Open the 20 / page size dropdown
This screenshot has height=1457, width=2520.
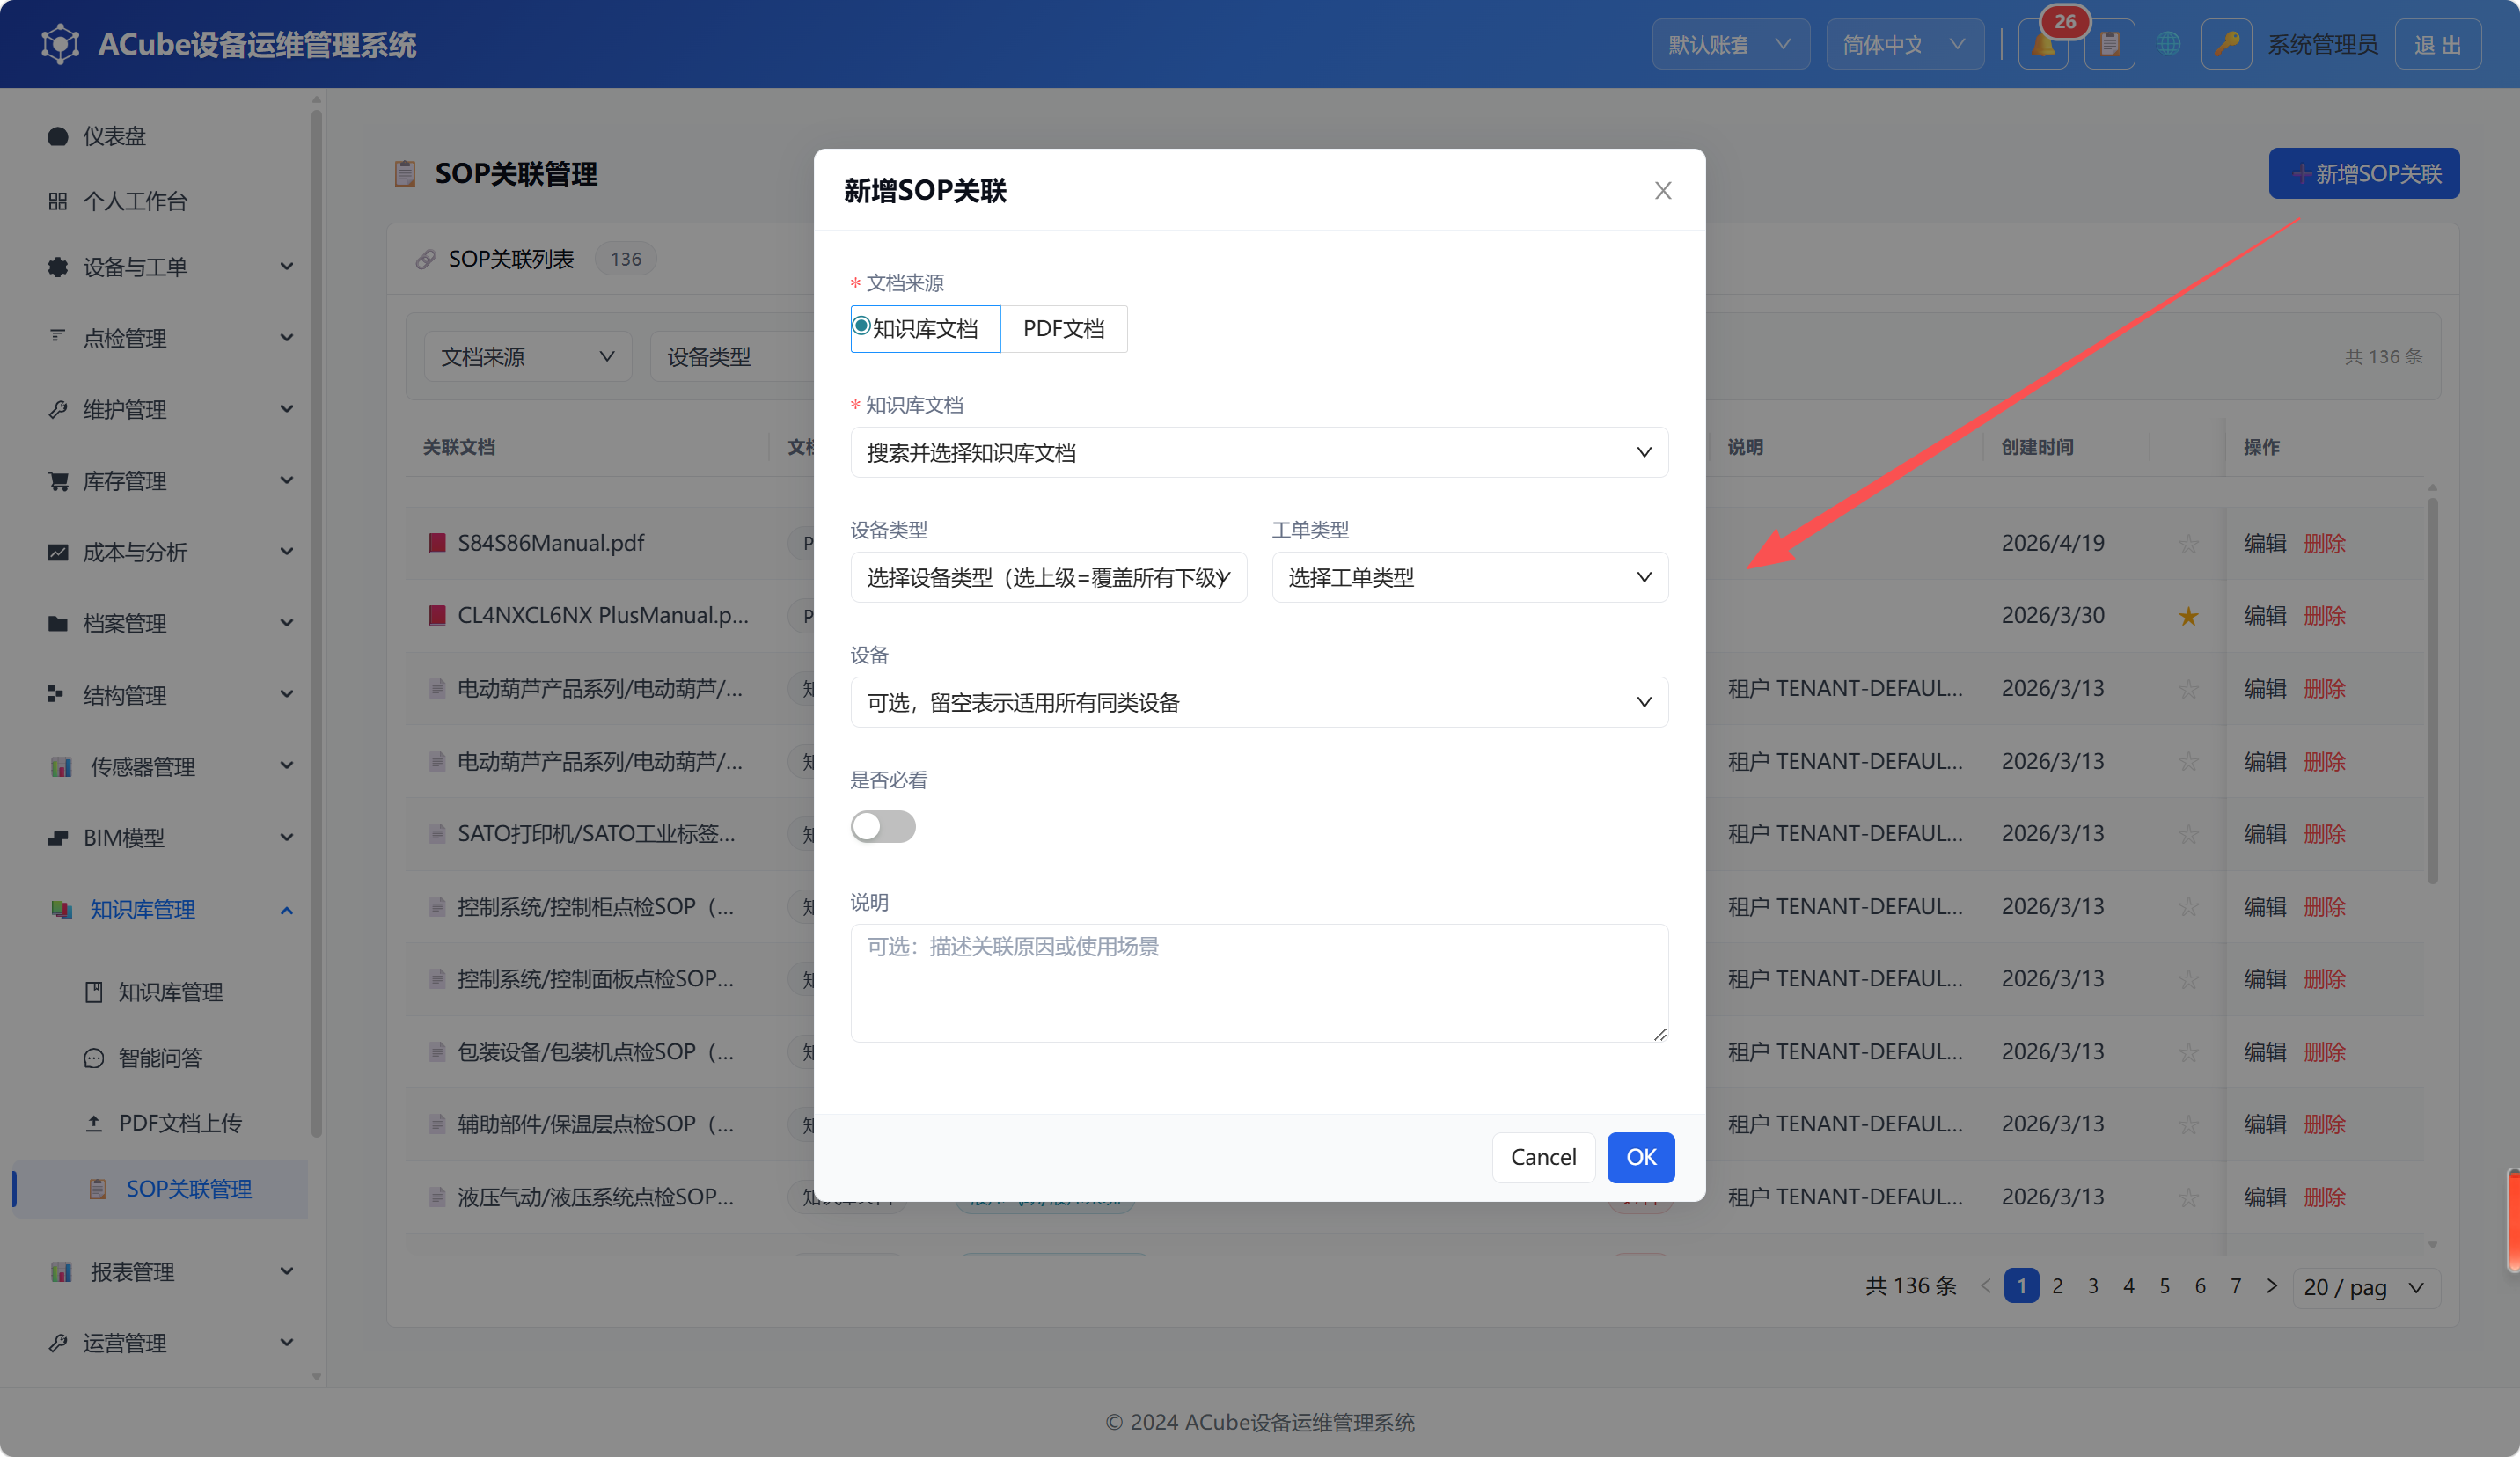point(2368,1288)
